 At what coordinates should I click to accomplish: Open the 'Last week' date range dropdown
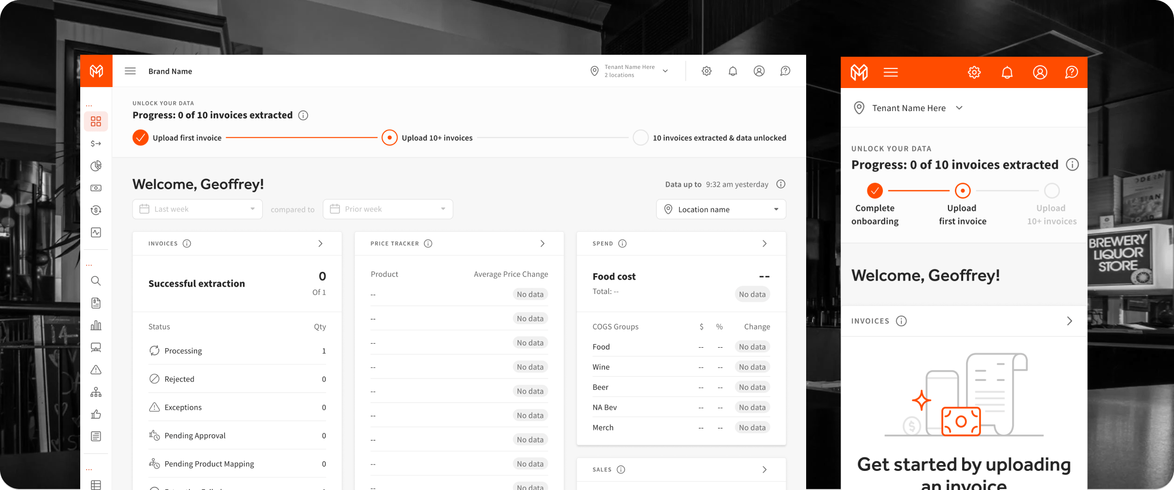(197, 209)
